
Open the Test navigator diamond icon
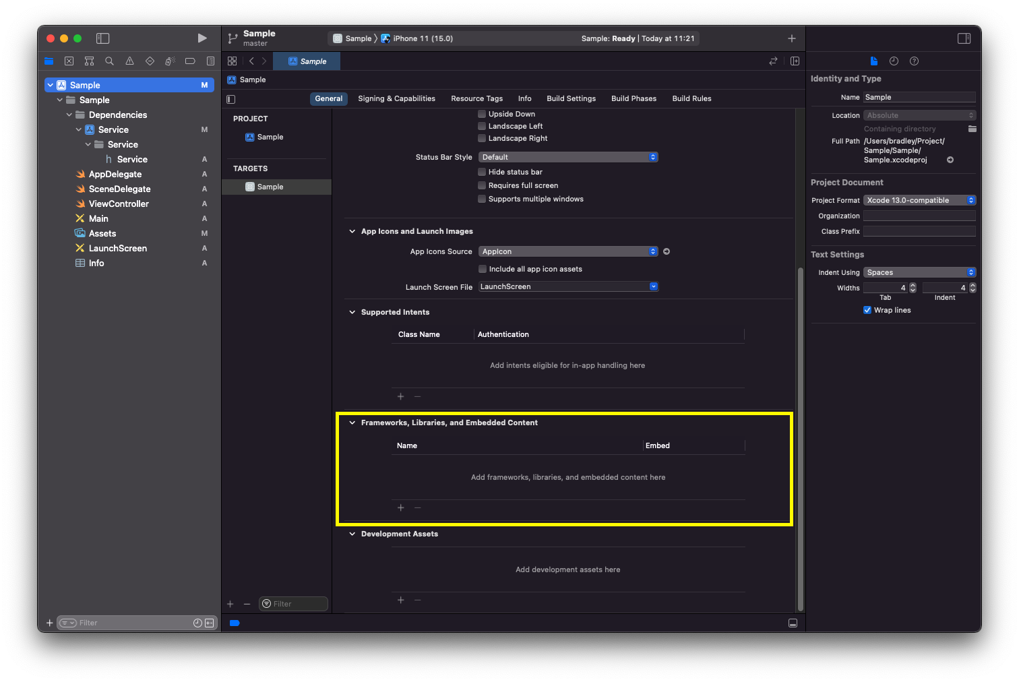[150, 61]
